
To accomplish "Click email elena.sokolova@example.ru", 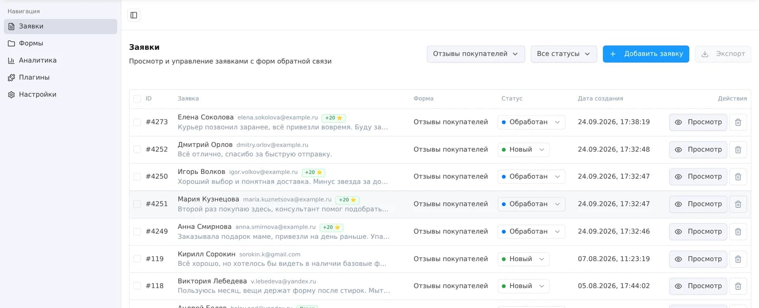I will 278,118.
